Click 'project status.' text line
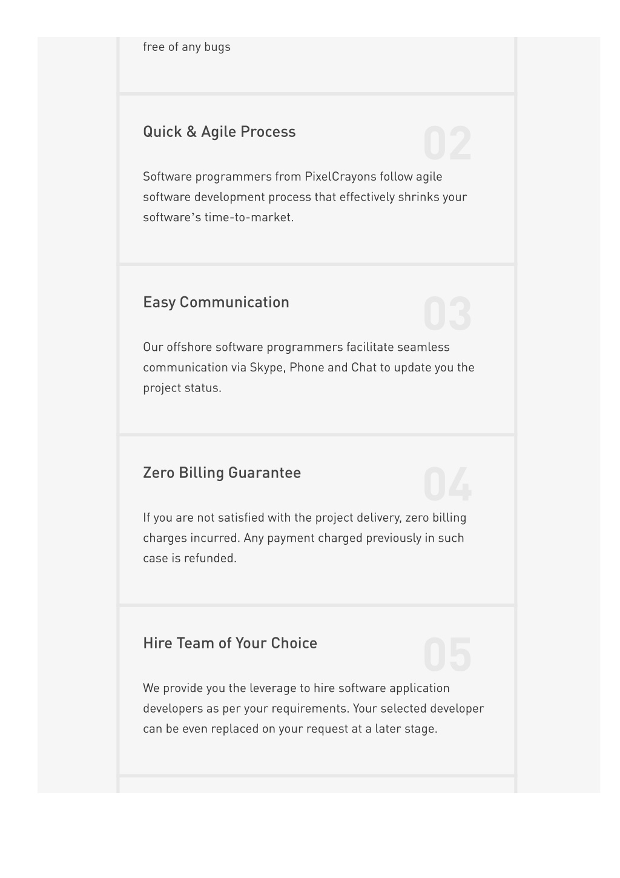This screenshot has height=878, width=620. pyautogui.click(x=182, y=388)
